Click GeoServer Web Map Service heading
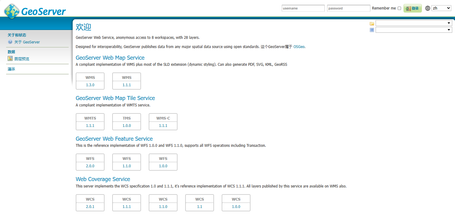The image size is (455, 215). click(x=110, y=57)
